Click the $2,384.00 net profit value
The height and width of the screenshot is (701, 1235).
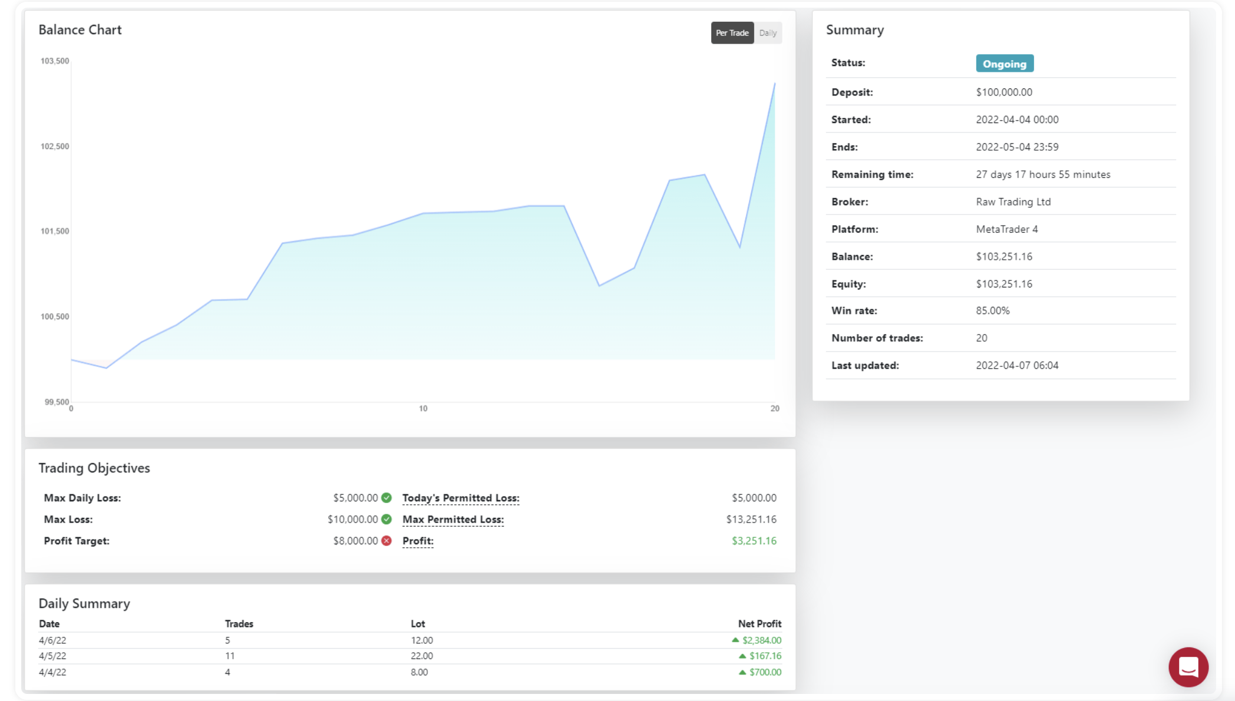(x=762, y=640)
